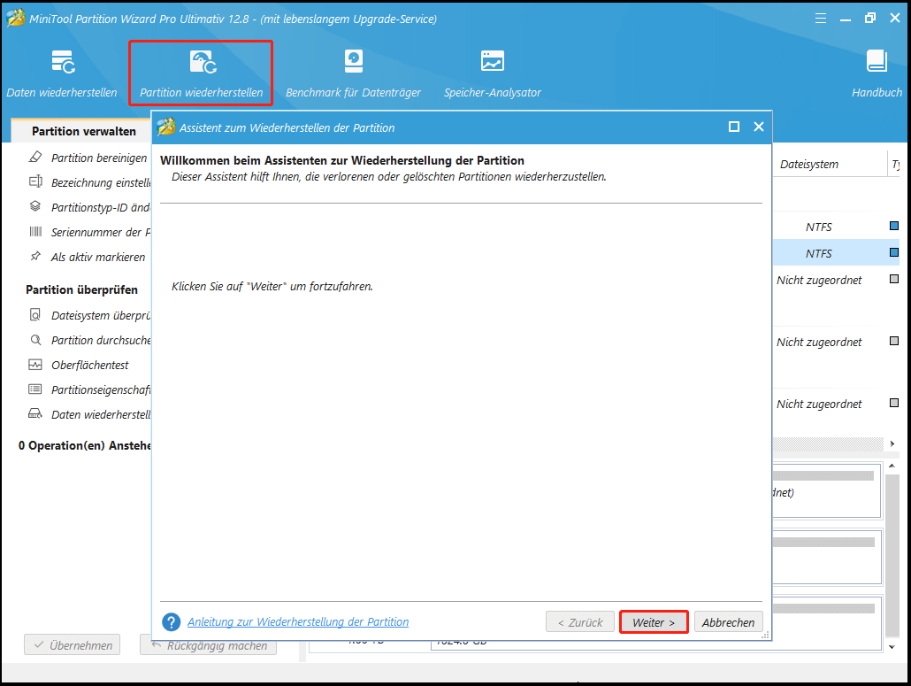Click the Partition durchsuchen magnifier icon
911x686 pixels.
click(x=35, y=340)
